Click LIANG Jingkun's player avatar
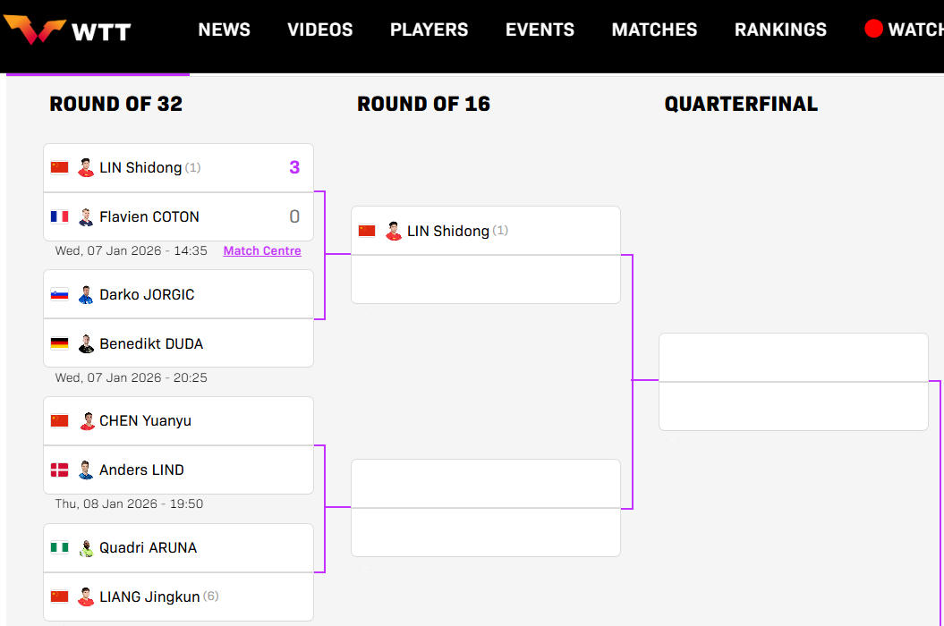This screenshot has height=626, width=944. tap(86, 596)
